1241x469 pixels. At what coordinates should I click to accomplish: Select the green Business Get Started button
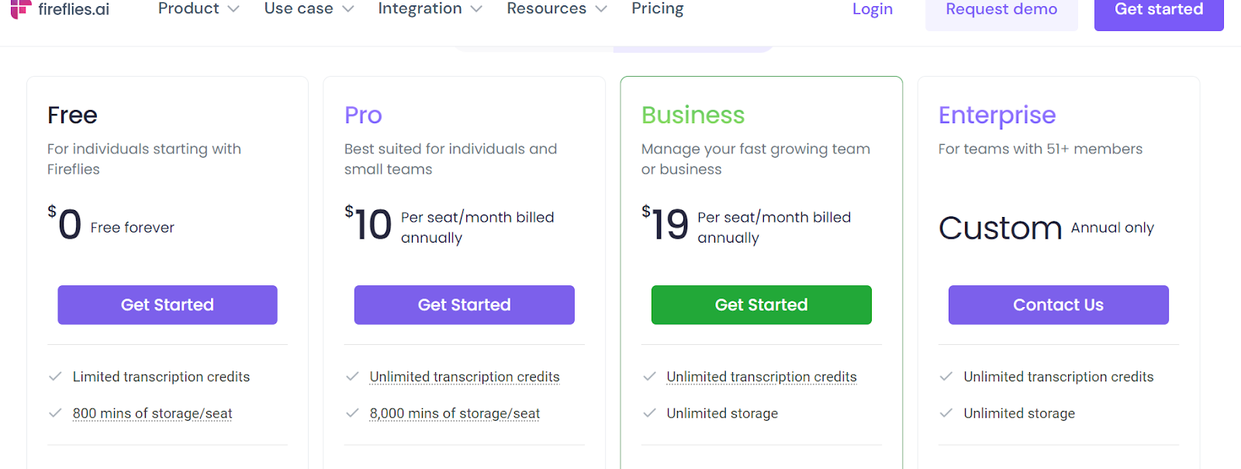tap(761, 305)
